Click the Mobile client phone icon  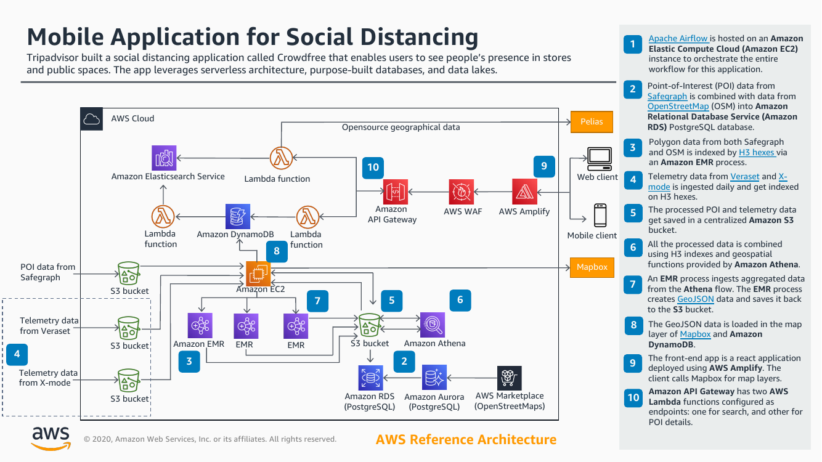tap(600, 216)
